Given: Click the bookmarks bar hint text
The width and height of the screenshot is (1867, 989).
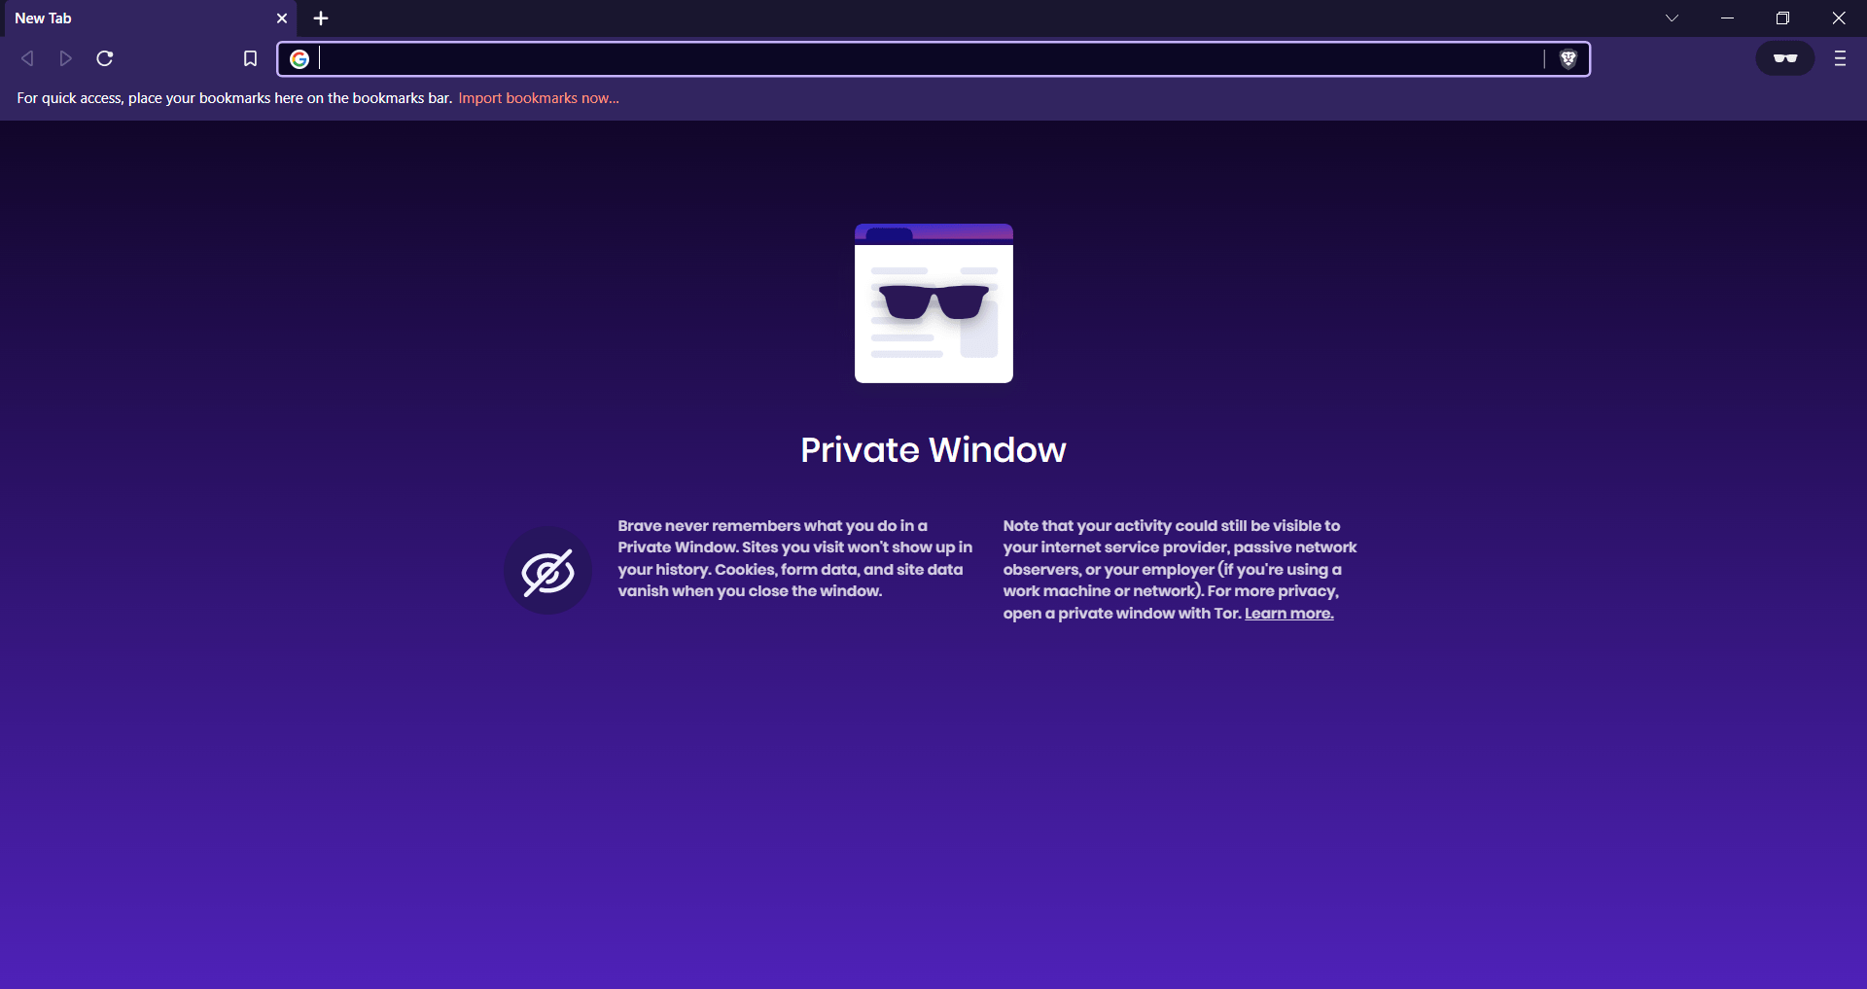Looking at the screenshot, I should (x=234, y=98).
